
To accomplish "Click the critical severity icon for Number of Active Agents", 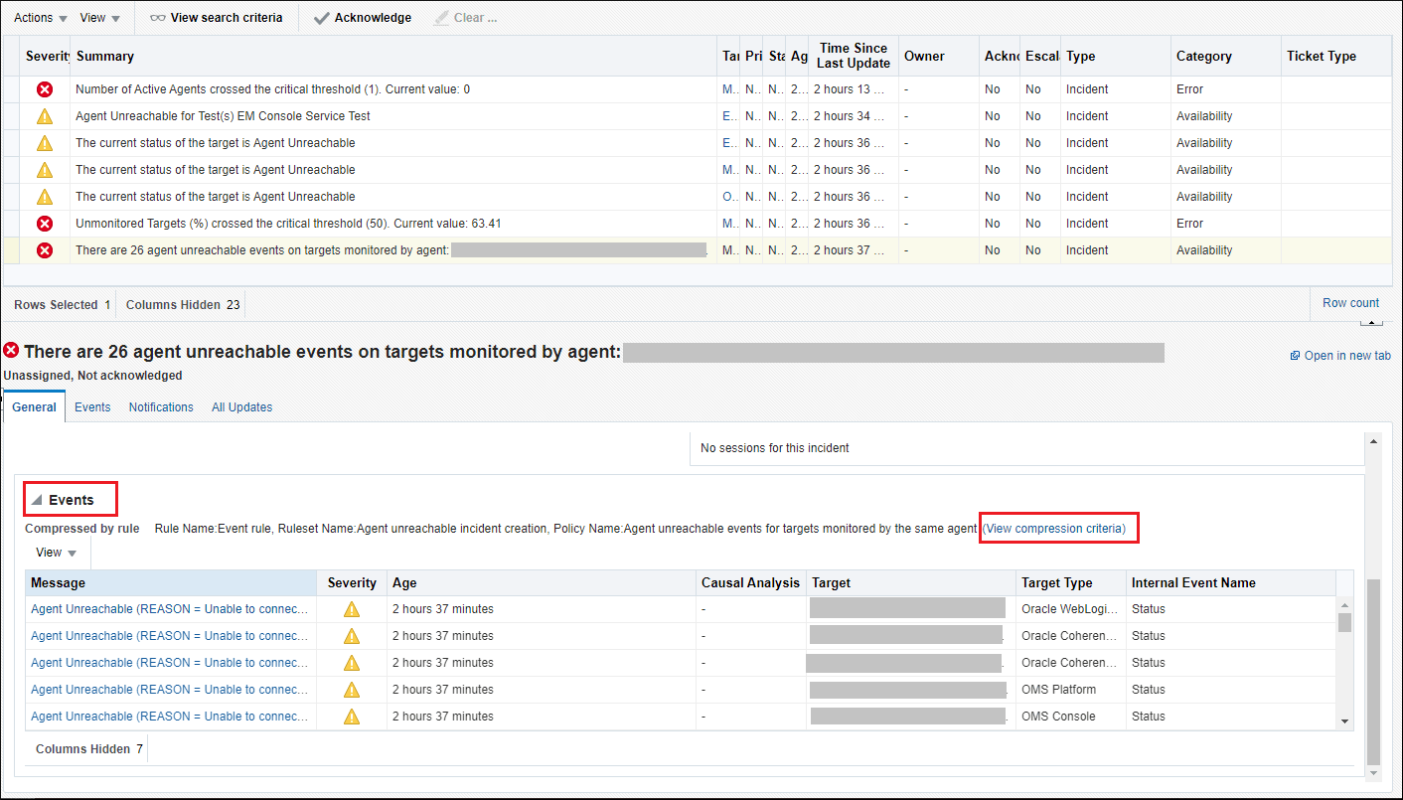I will 45,89.
